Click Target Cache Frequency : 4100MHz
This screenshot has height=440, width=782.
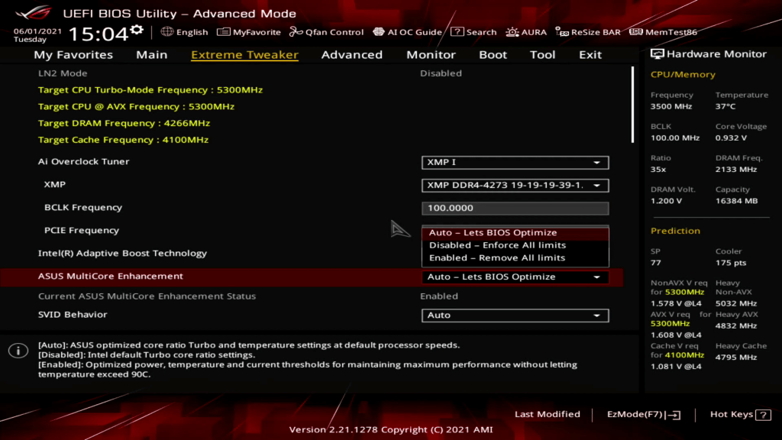123,140
